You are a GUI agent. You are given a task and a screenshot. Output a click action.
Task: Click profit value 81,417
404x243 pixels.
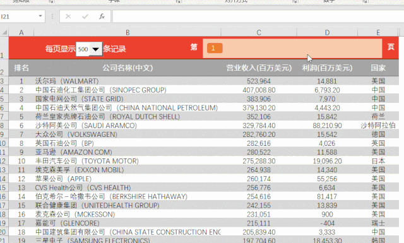[327, 197]
